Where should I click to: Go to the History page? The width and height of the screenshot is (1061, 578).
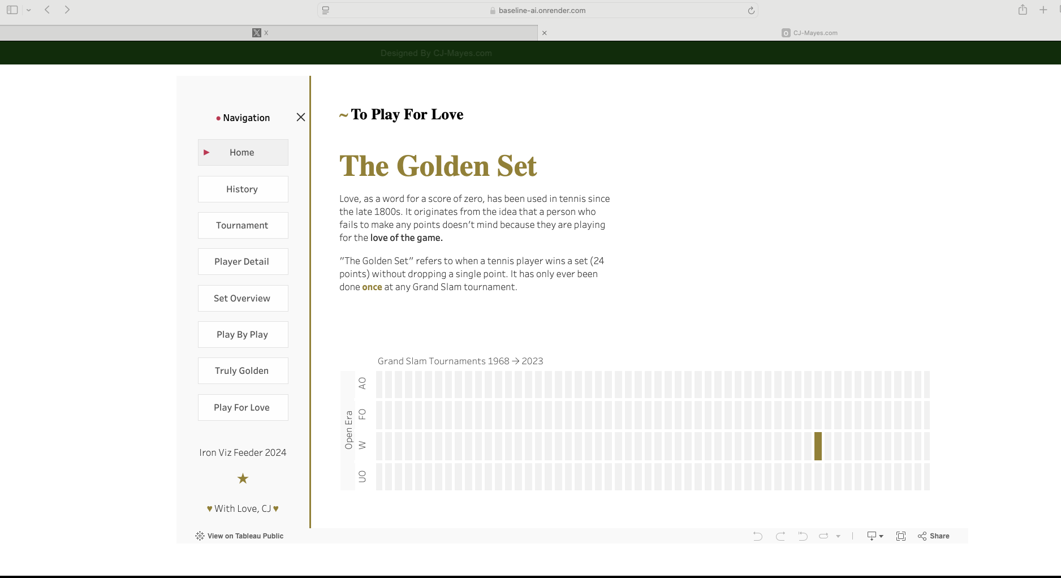[x=243, y=189]
